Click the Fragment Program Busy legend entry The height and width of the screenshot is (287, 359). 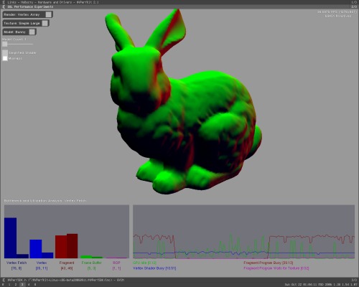(269, 263)
